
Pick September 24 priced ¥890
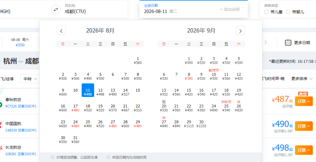point(214,108)
